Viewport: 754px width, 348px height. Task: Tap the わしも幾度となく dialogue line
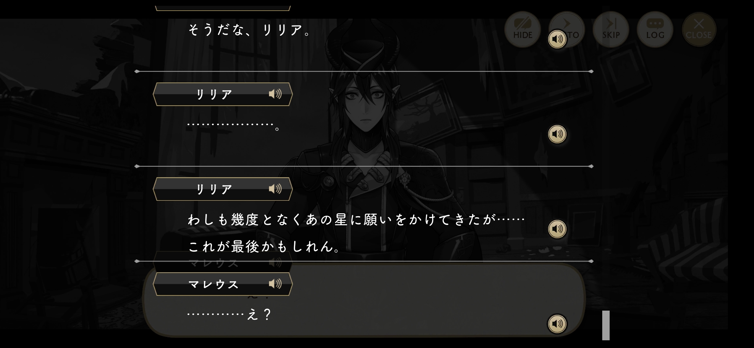tap(356, 220)
